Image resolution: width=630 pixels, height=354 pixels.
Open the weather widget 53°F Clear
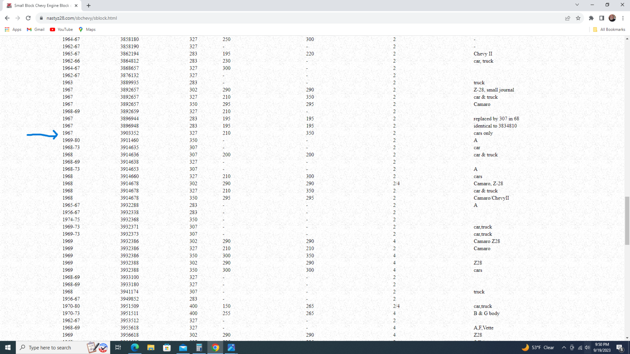[538, 347]
